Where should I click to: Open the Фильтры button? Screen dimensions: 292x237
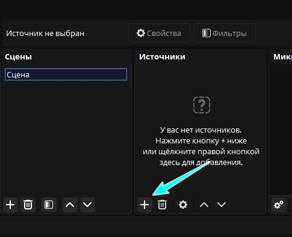point(225,33)
